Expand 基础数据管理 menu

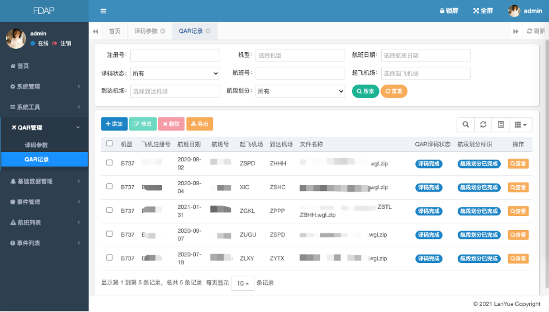(44, 181)
